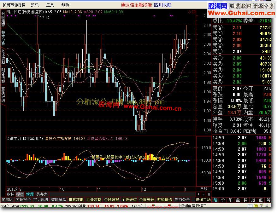277x213 pixels.
Task: Select the 指标 tab below the chart
Action: click(x=10, y=194)
